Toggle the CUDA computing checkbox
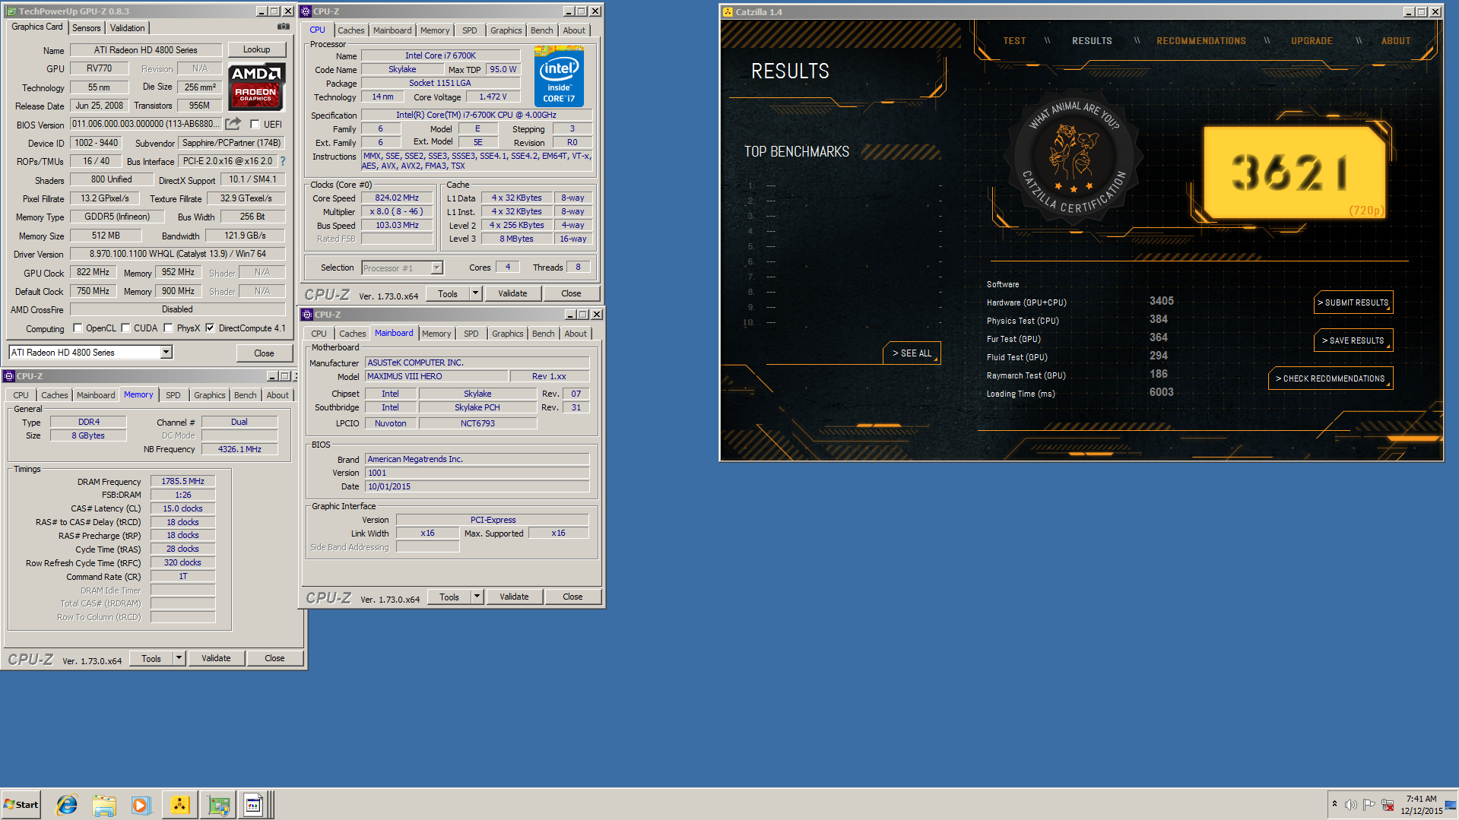The height and width of the screenshot is (820, 1459). (x=125, y=328)
